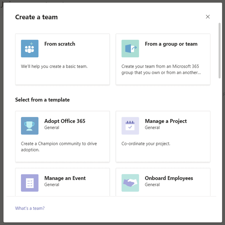
Task: Click the From a group or team icon
Action: pyautogui.click(x=130, y=49)
